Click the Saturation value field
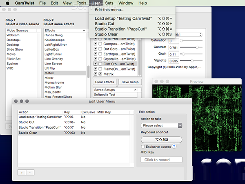 174,41
